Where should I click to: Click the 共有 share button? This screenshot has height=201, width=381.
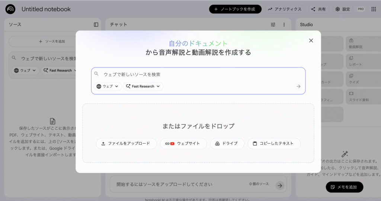(x=318, y=9)
